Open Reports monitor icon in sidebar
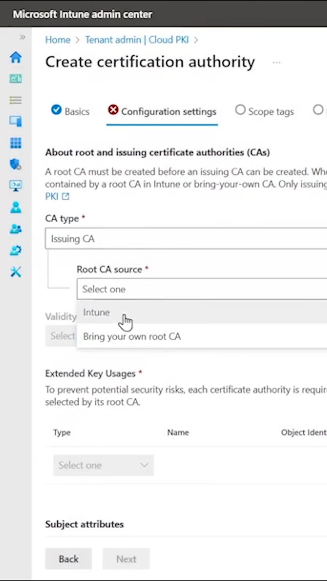Viewport: 327px width, 581px height. pyautogui.click(x=16, y=186)
